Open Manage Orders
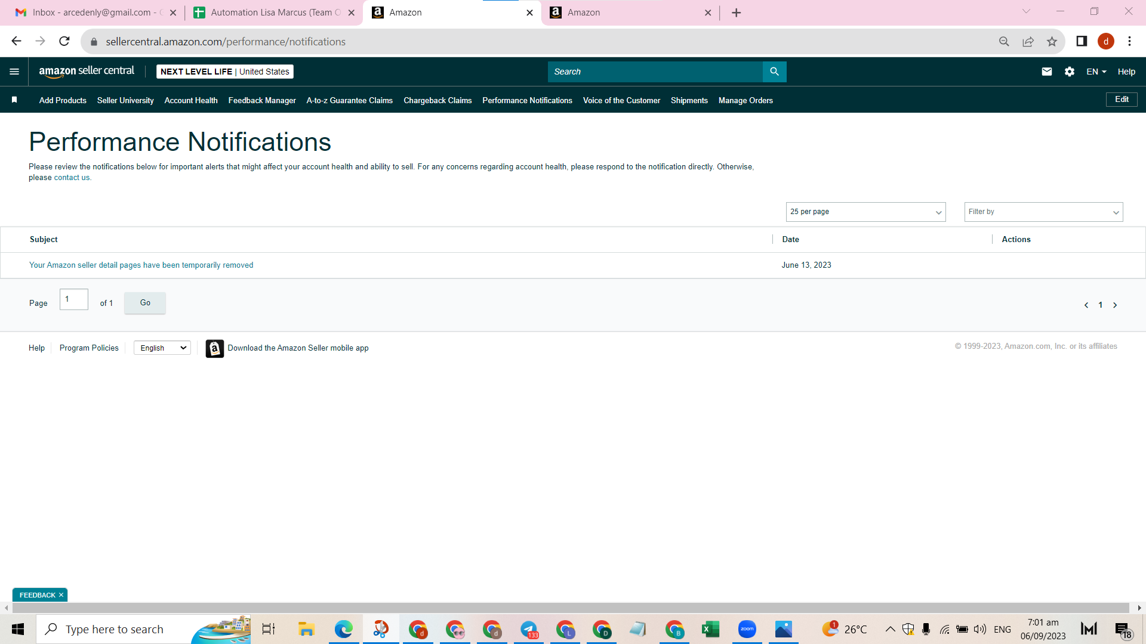1146x644 pixels. tap(745, 100)
